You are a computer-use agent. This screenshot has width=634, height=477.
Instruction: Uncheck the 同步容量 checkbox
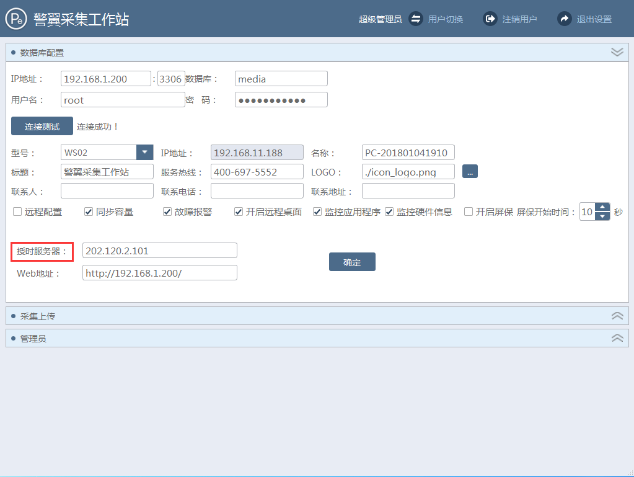[89, 212]
